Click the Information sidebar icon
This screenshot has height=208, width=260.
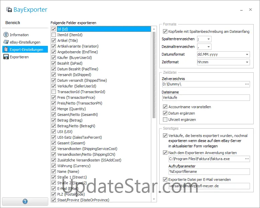click(x=6, y=34)
